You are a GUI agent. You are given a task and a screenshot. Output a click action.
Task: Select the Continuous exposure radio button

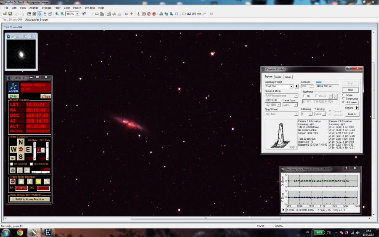344,99
